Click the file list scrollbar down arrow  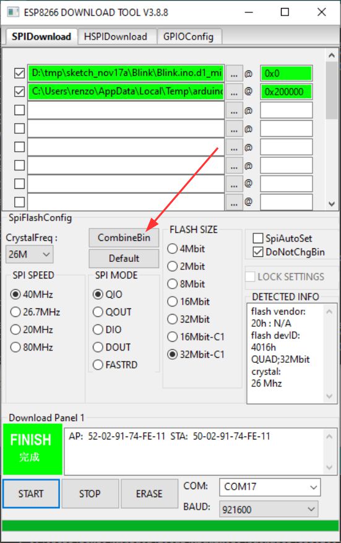332,204
